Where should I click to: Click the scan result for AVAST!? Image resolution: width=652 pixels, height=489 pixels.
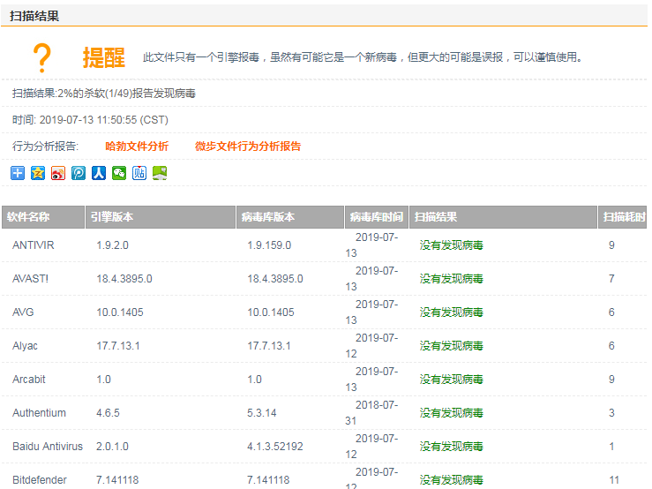click(x=451, y=279)
